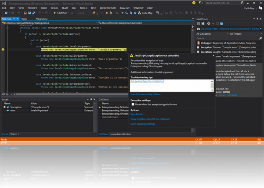The width and height of the screenshot is (264, 188).
Task: Click the Open File folder icon
Action: pyautogui.click(x=25, y=13)
